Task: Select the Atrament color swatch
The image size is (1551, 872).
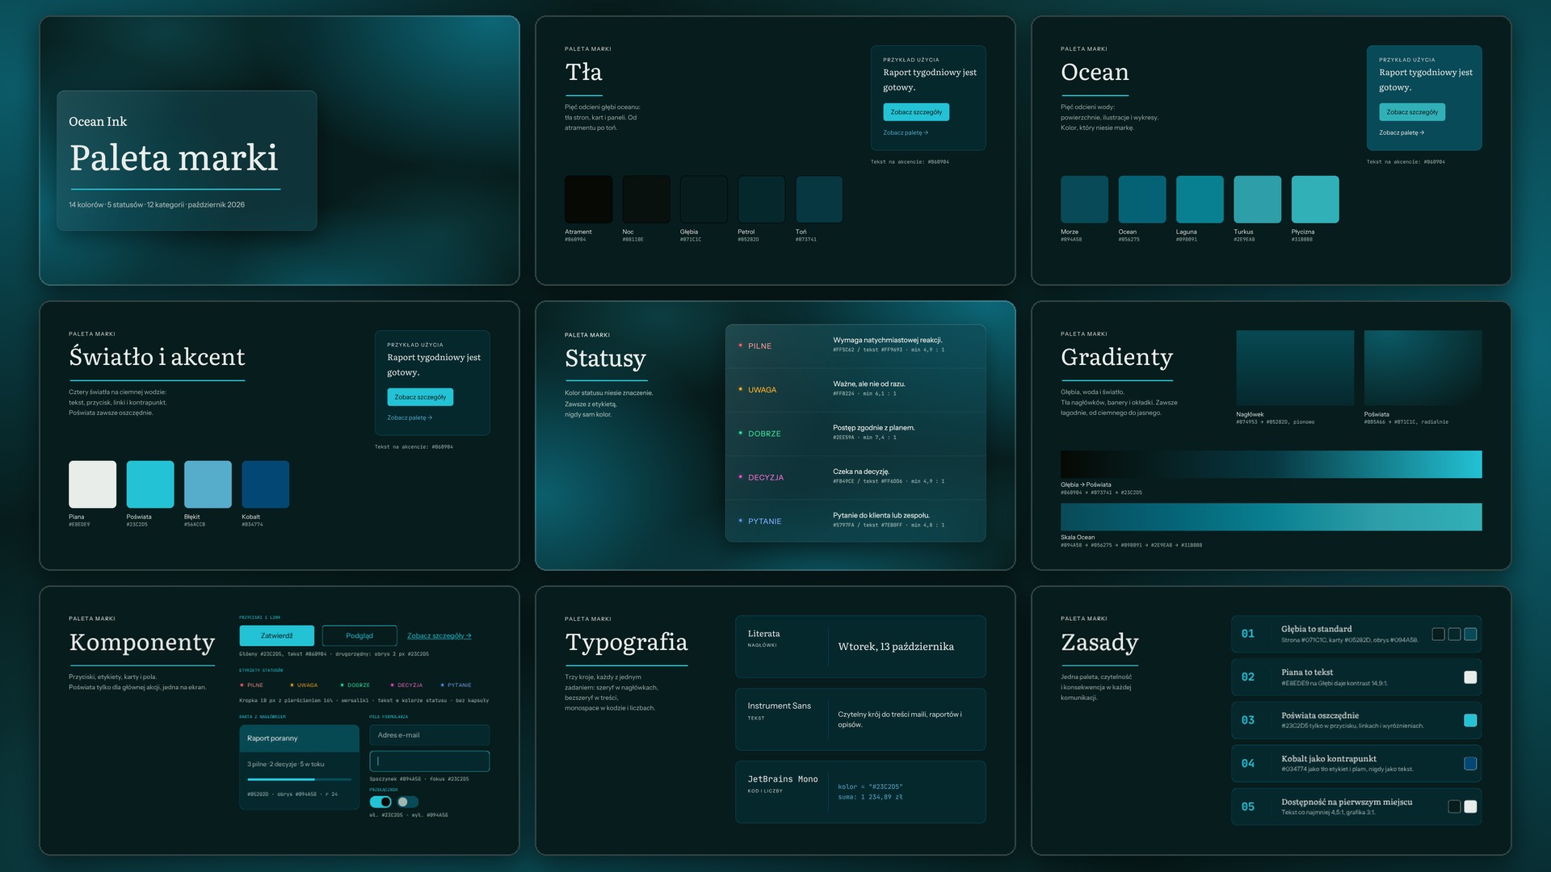Action: pos(588,199)
